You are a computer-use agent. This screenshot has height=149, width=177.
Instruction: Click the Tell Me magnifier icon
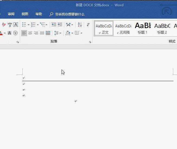pos(51,14)
